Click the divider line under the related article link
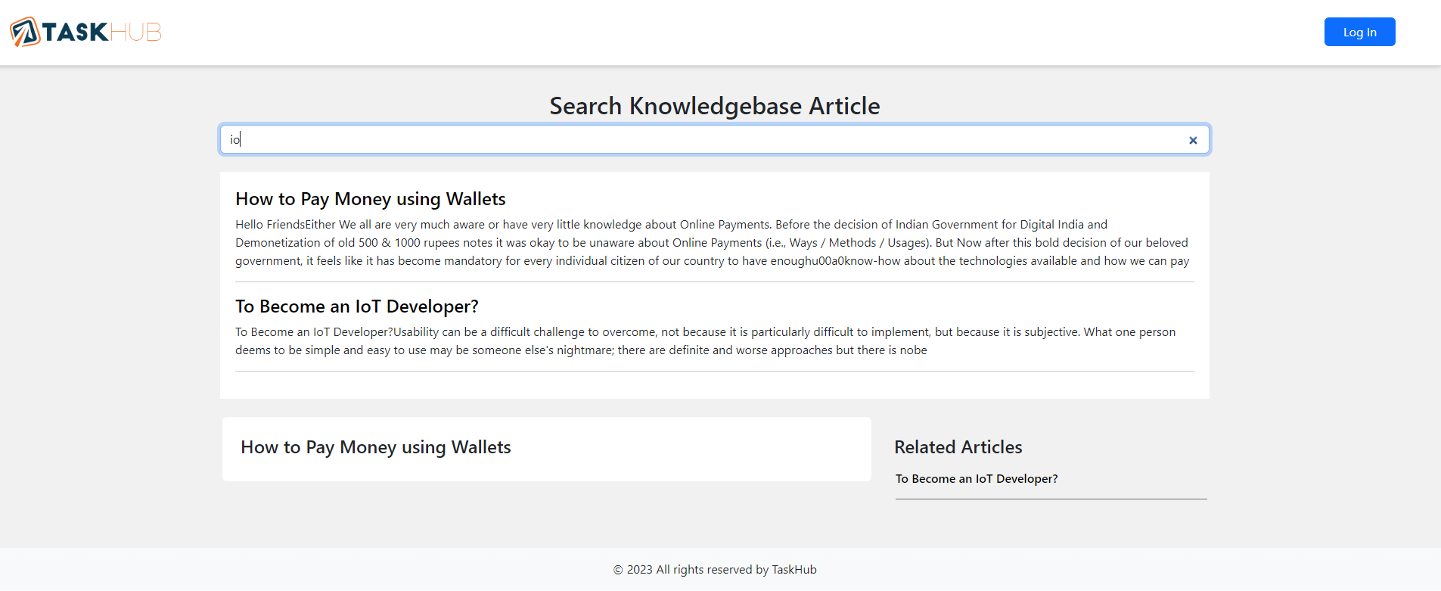This screenshot has height=591, width=1441. coord(1051,499)
